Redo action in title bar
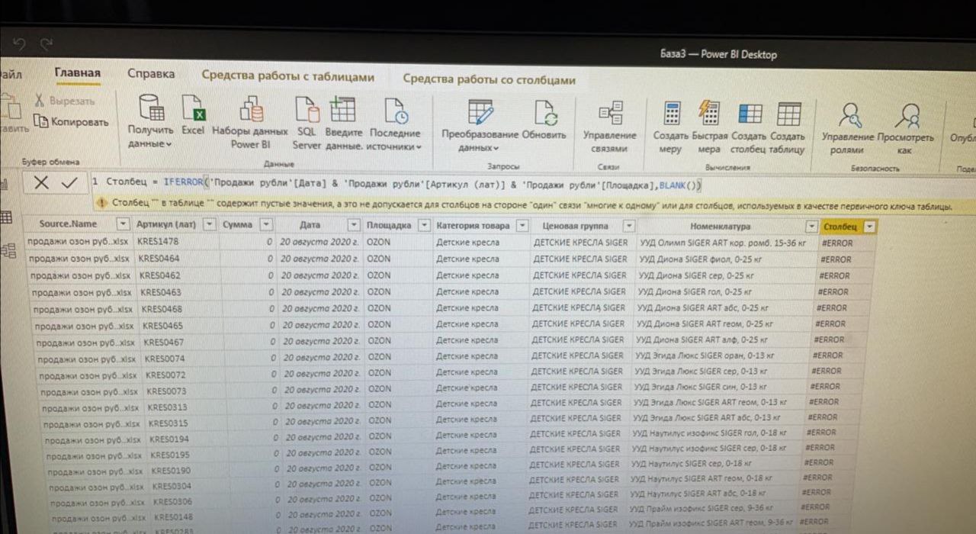This screenshot has height=534, width=976. tap(46, 46)
